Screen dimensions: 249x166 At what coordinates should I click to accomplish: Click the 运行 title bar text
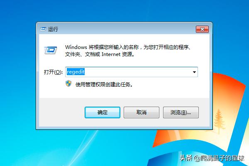53,29
